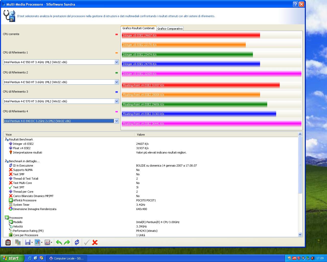Click the line graph toolbar icon
The image size is (327, 262).
47,242
